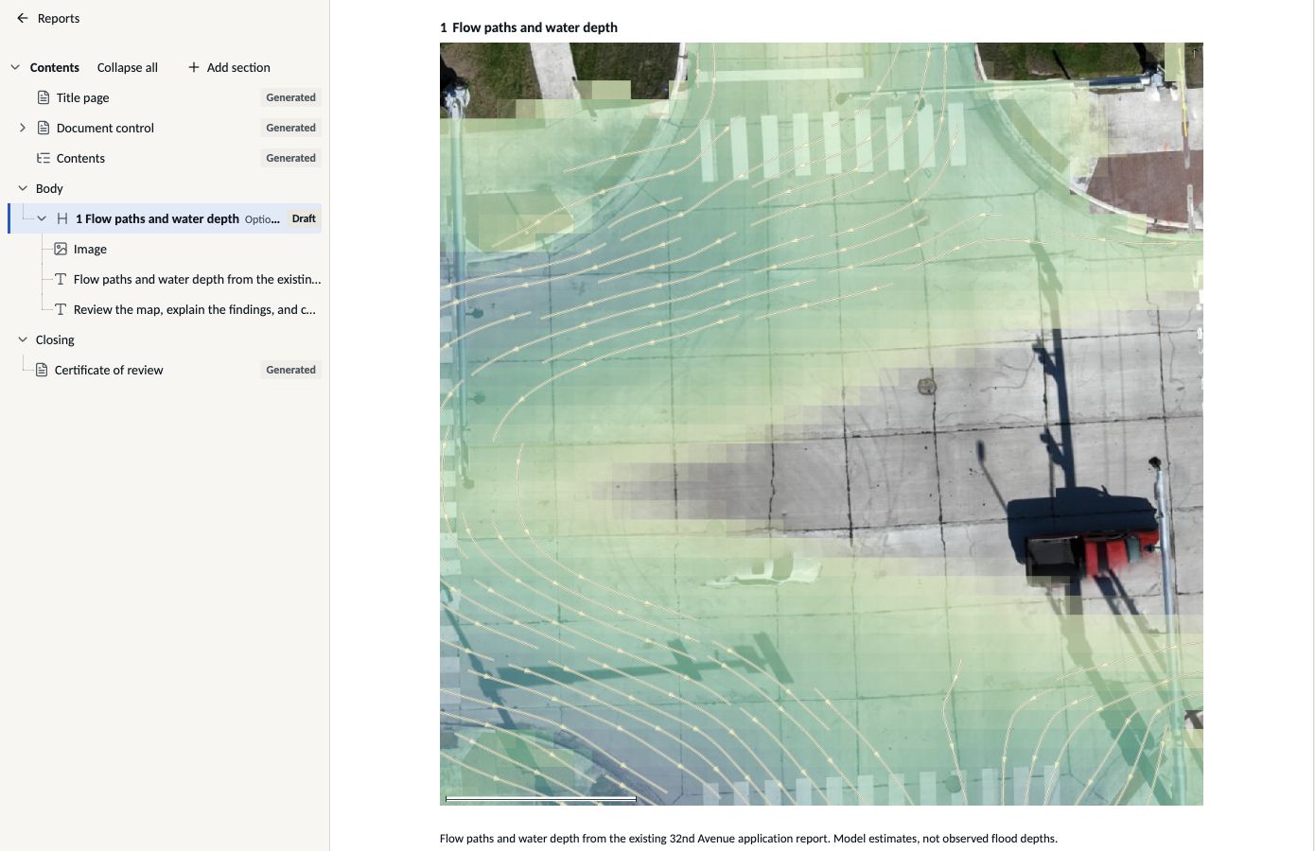Click the Add section button
Viewport: 1315px width, 851px height.
[x=229, y=67]
